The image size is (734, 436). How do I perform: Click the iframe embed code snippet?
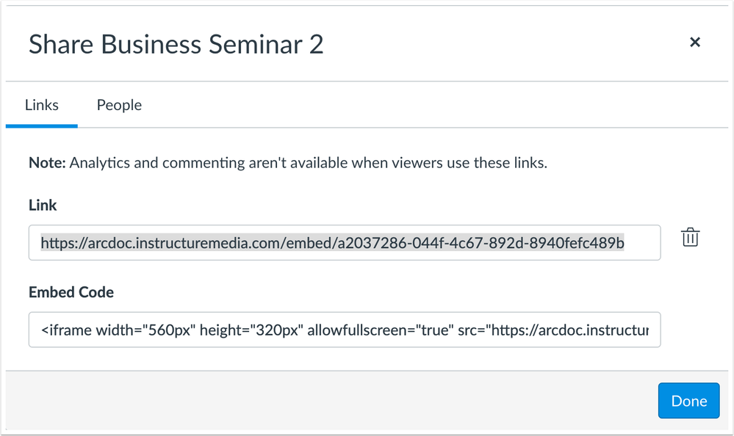pyautogui.click(x=344, y=330)
